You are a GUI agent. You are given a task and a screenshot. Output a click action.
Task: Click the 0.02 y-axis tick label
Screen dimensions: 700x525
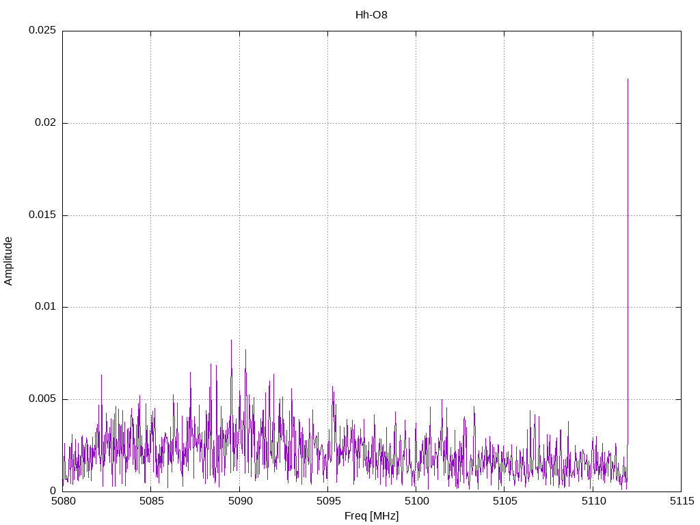(45, 123)
